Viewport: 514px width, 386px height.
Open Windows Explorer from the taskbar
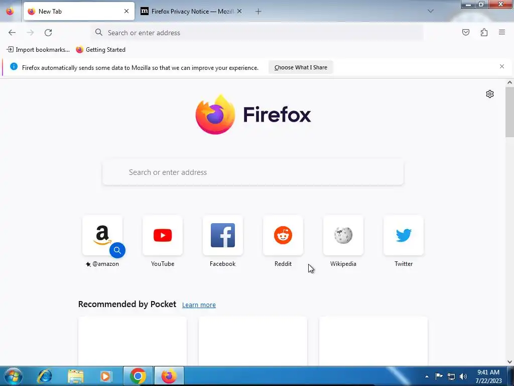pos(75,376)
